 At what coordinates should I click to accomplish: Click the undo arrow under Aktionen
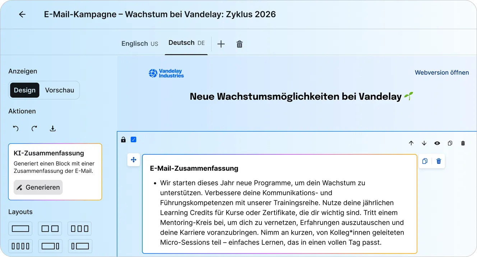[x=15, y=128]
